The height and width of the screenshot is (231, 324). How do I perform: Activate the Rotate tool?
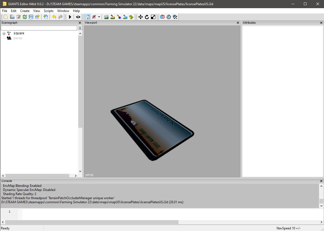tap(147, 17)
